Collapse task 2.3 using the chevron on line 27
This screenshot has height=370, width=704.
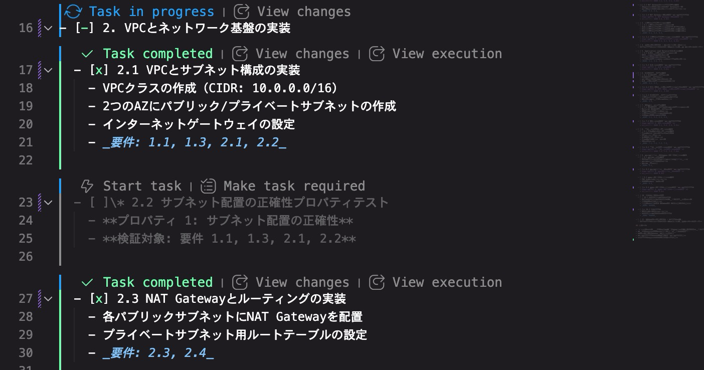(48, 298)
